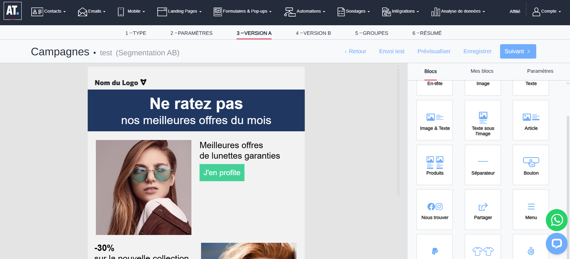
Task: Go to step 1 – TYPE
Action: tap(136, 33)
